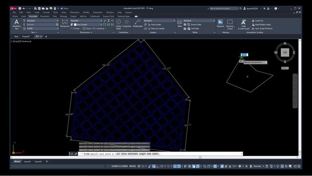Click the Undo arrow in quick access toolbar

point(24,8)
